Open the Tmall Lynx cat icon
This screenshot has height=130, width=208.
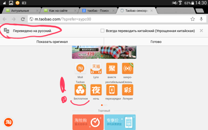(96, 68)
